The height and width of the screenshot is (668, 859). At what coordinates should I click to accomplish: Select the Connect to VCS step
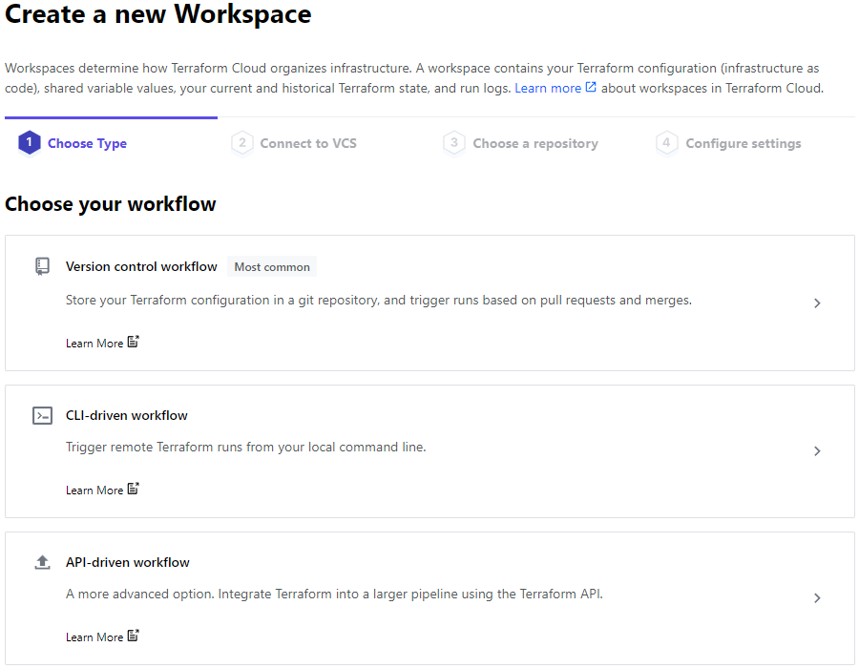coord(308,143)
